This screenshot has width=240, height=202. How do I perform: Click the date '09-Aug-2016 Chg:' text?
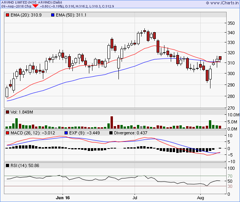pyautogui.click(x=17, y=6)
